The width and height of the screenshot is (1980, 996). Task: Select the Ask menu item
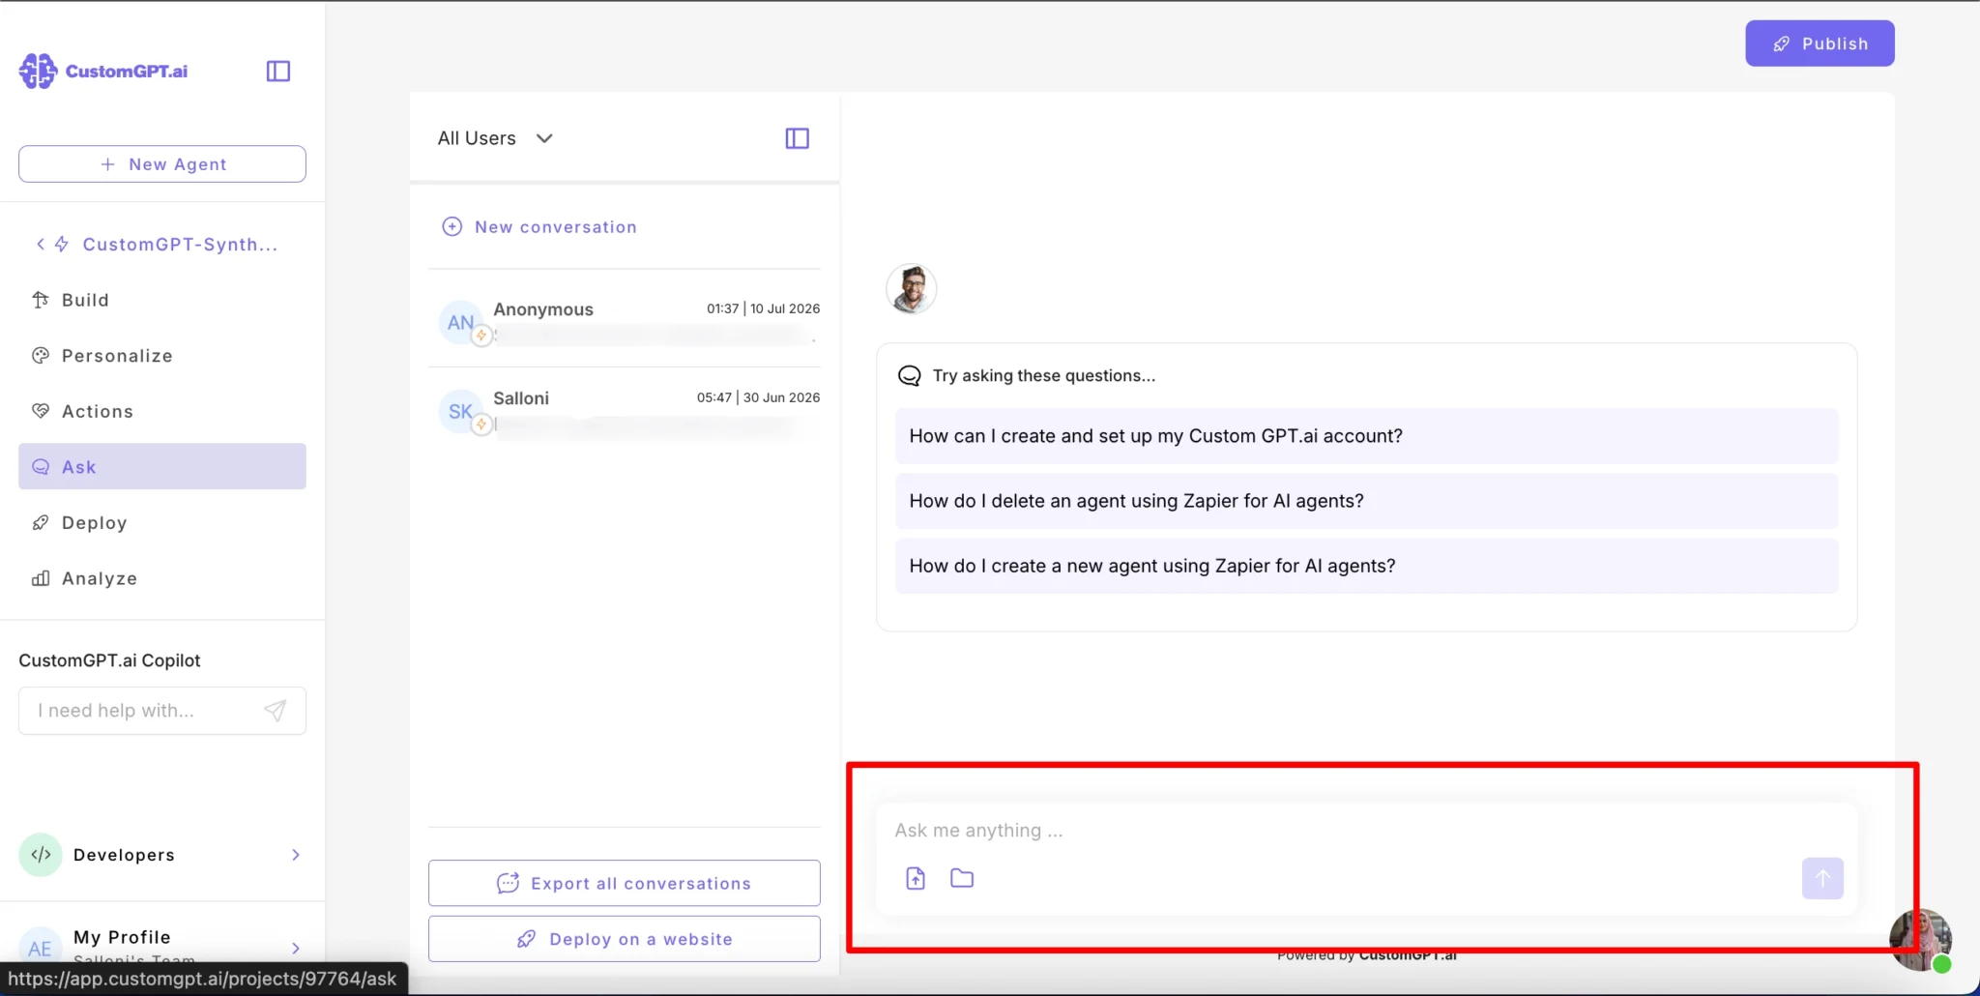click(162, 466)
